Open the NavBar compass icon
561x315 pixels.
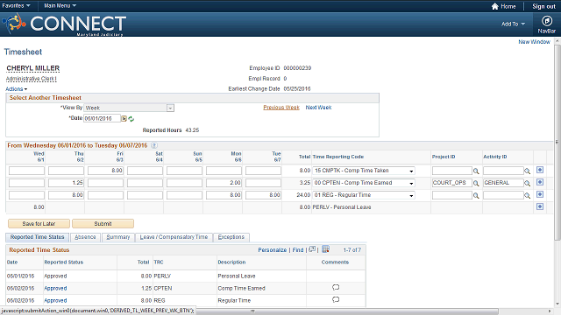point(546,21)
